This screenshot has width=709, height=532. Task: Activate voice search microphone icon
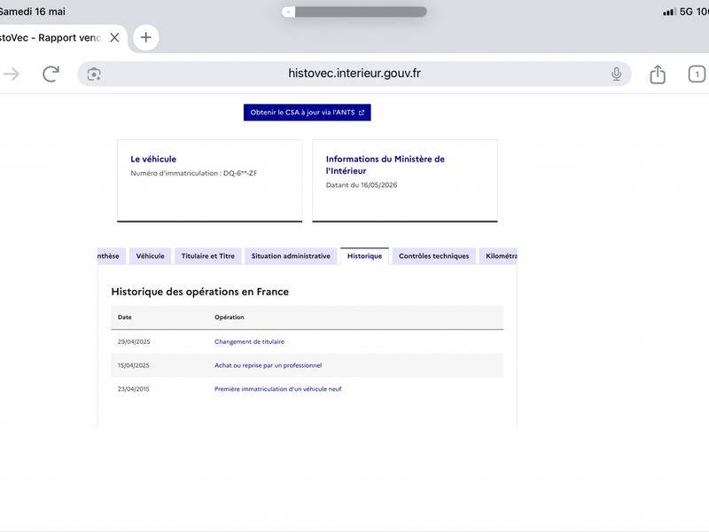pos(616,74)
